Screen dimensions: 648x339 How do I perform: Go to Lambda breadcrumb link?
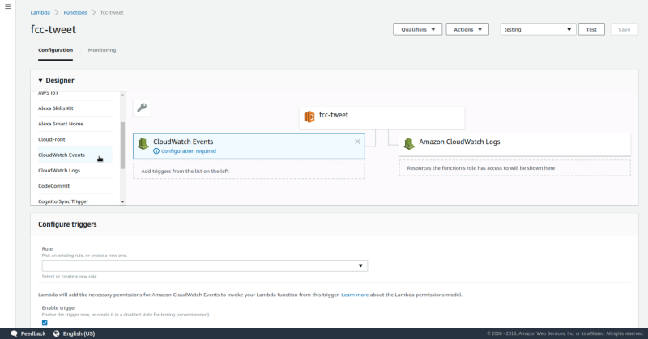40,12
